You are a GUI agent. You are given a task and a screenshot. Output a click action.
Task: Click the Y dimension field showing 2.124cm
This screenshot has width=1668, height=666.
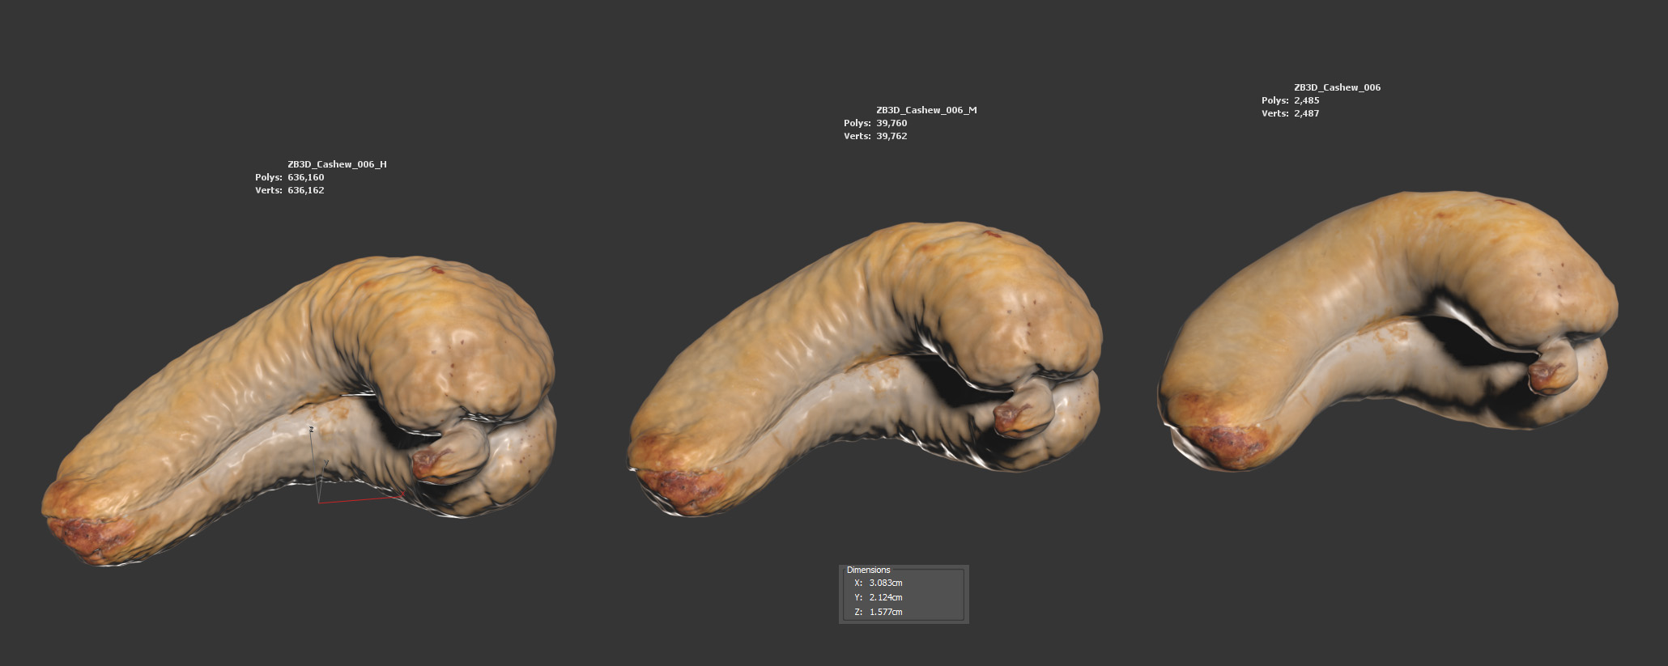(x=886, y=597)
